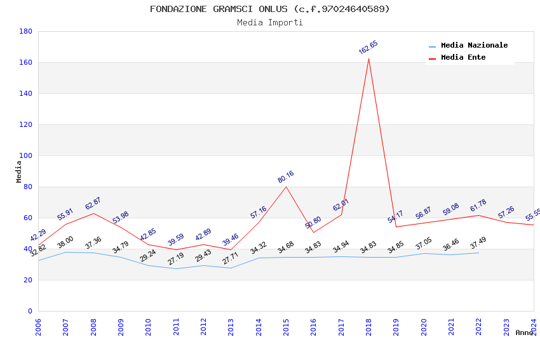This screenshot has width=540, height=349.
Task: Click the 34.85 national average label
Action: coord(395,247)
